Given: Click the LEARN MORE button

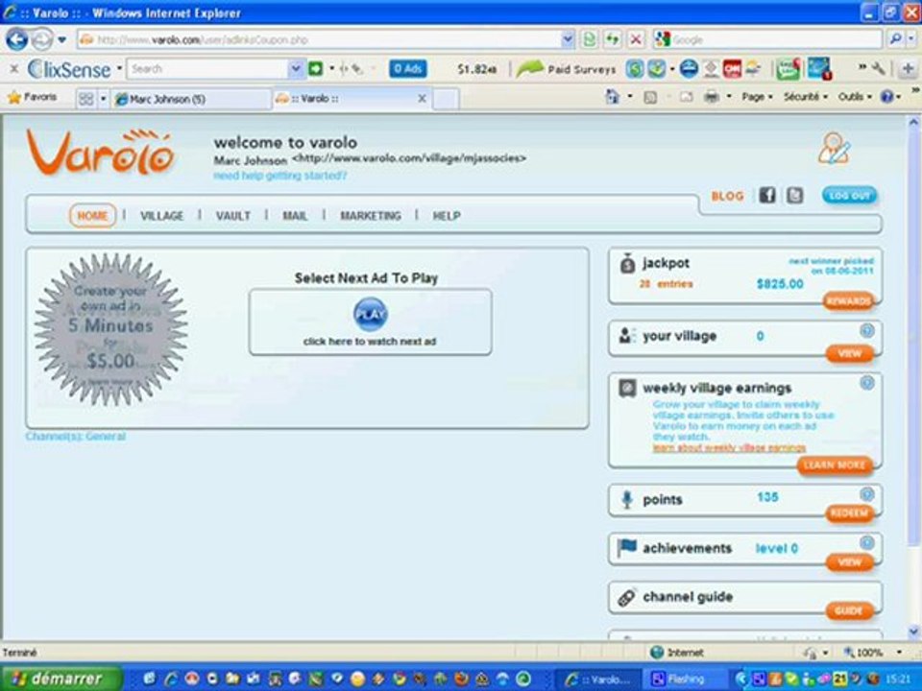Looking at the screenshot, I should tap(835, 465).
